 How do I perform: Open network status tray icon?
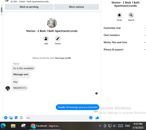110,126
